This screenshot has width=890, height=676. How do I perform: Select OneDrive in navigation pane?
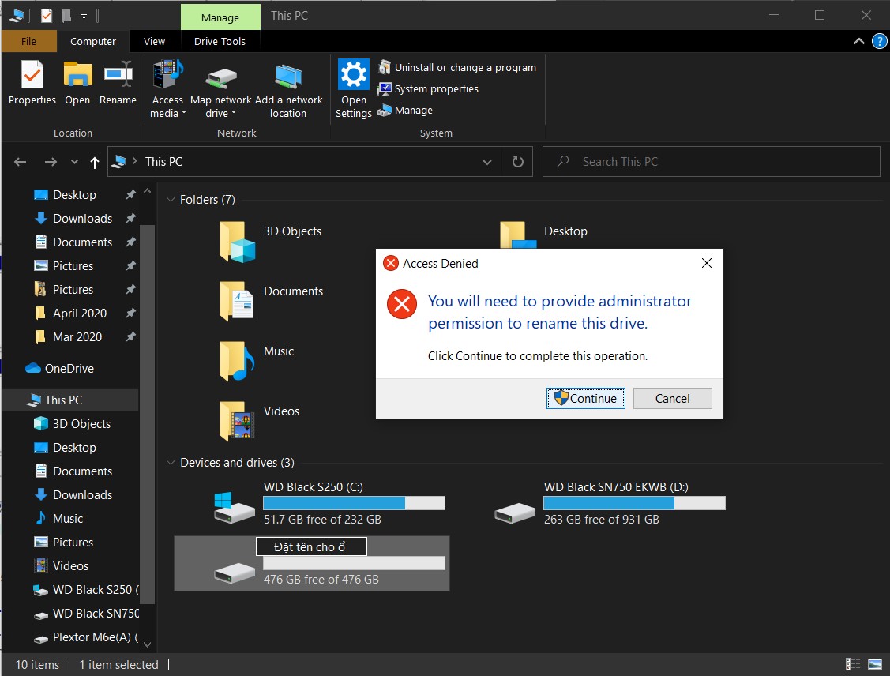click(x=69, y=368)
